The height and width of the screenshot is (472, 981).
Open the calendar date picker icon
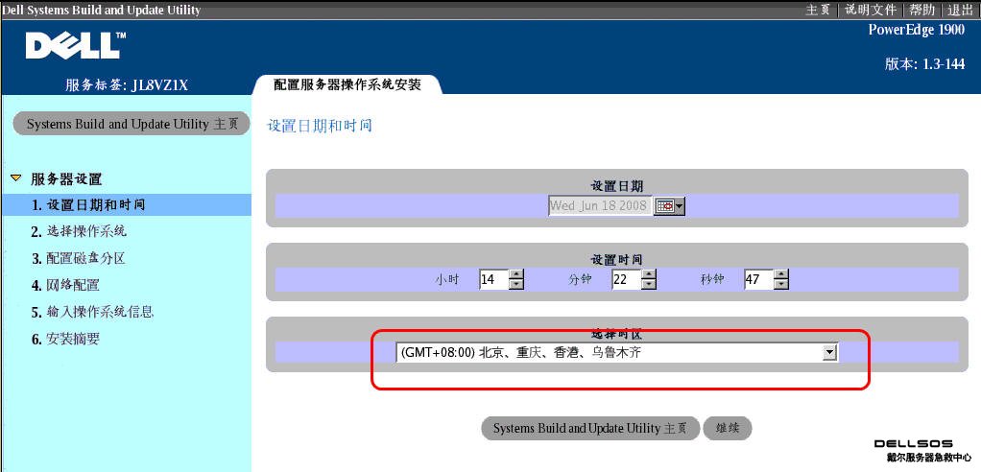coord(669,206)
